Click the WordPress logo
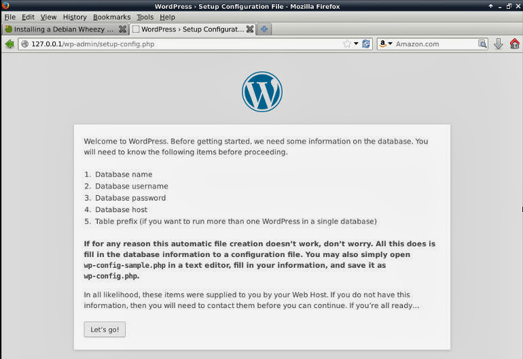Viewport: 523px width, 359px height. [x=261, y=92]
